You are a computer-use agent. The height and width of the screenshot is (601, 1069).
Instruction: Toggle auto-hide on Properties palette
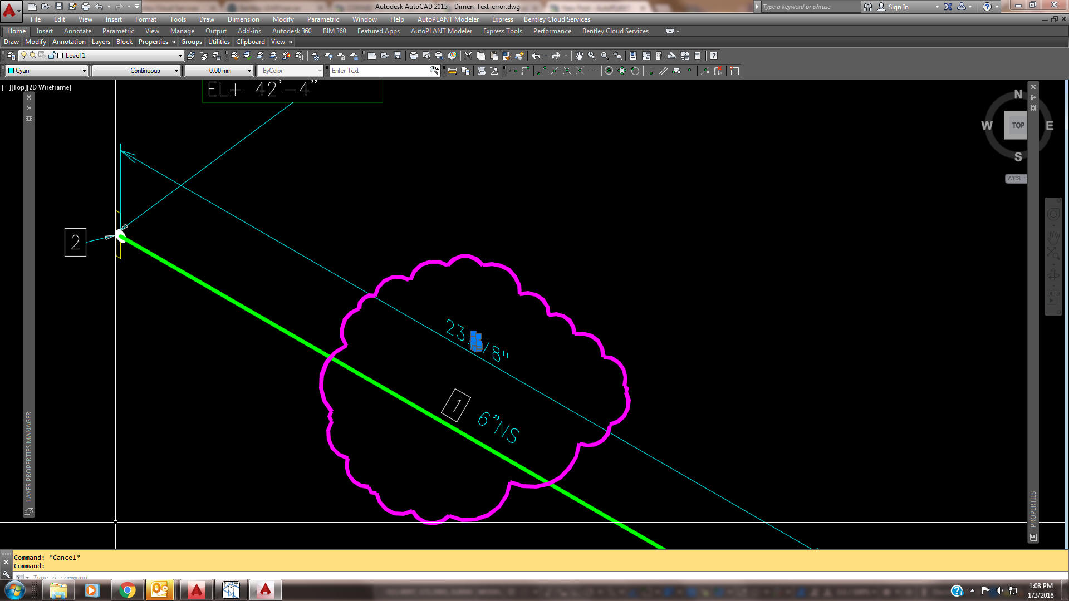1033,97
